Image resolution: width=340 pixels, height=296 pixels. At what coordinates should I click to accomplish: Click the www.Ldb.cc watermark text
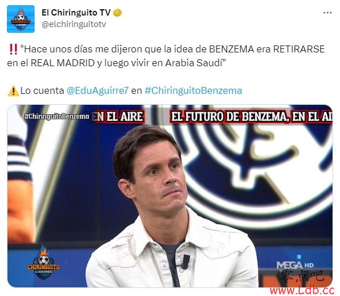pyautogui.click(x=302, y=290)
